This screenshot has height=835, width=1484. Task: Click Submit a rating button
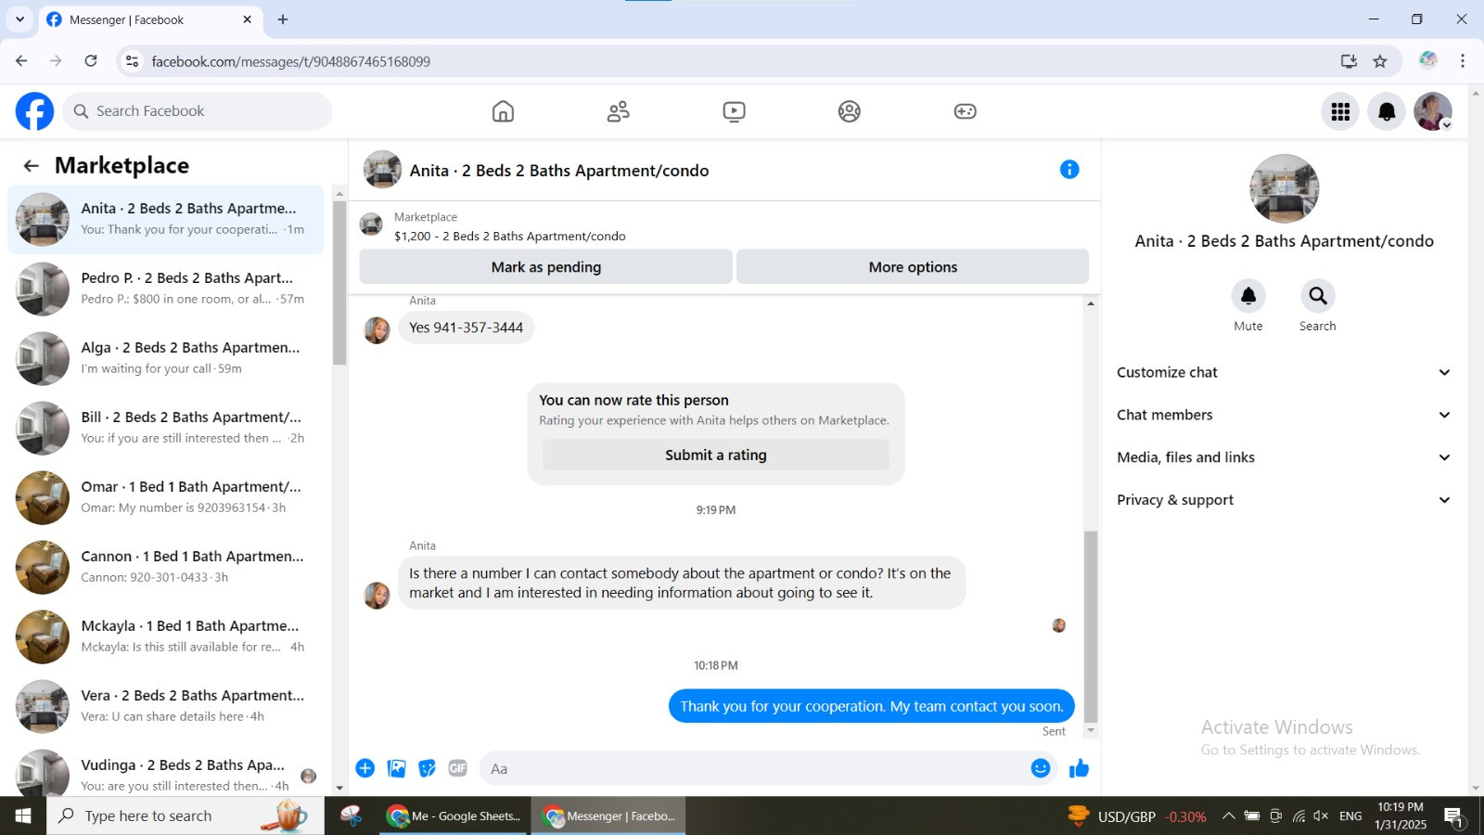tap(716, 455)
